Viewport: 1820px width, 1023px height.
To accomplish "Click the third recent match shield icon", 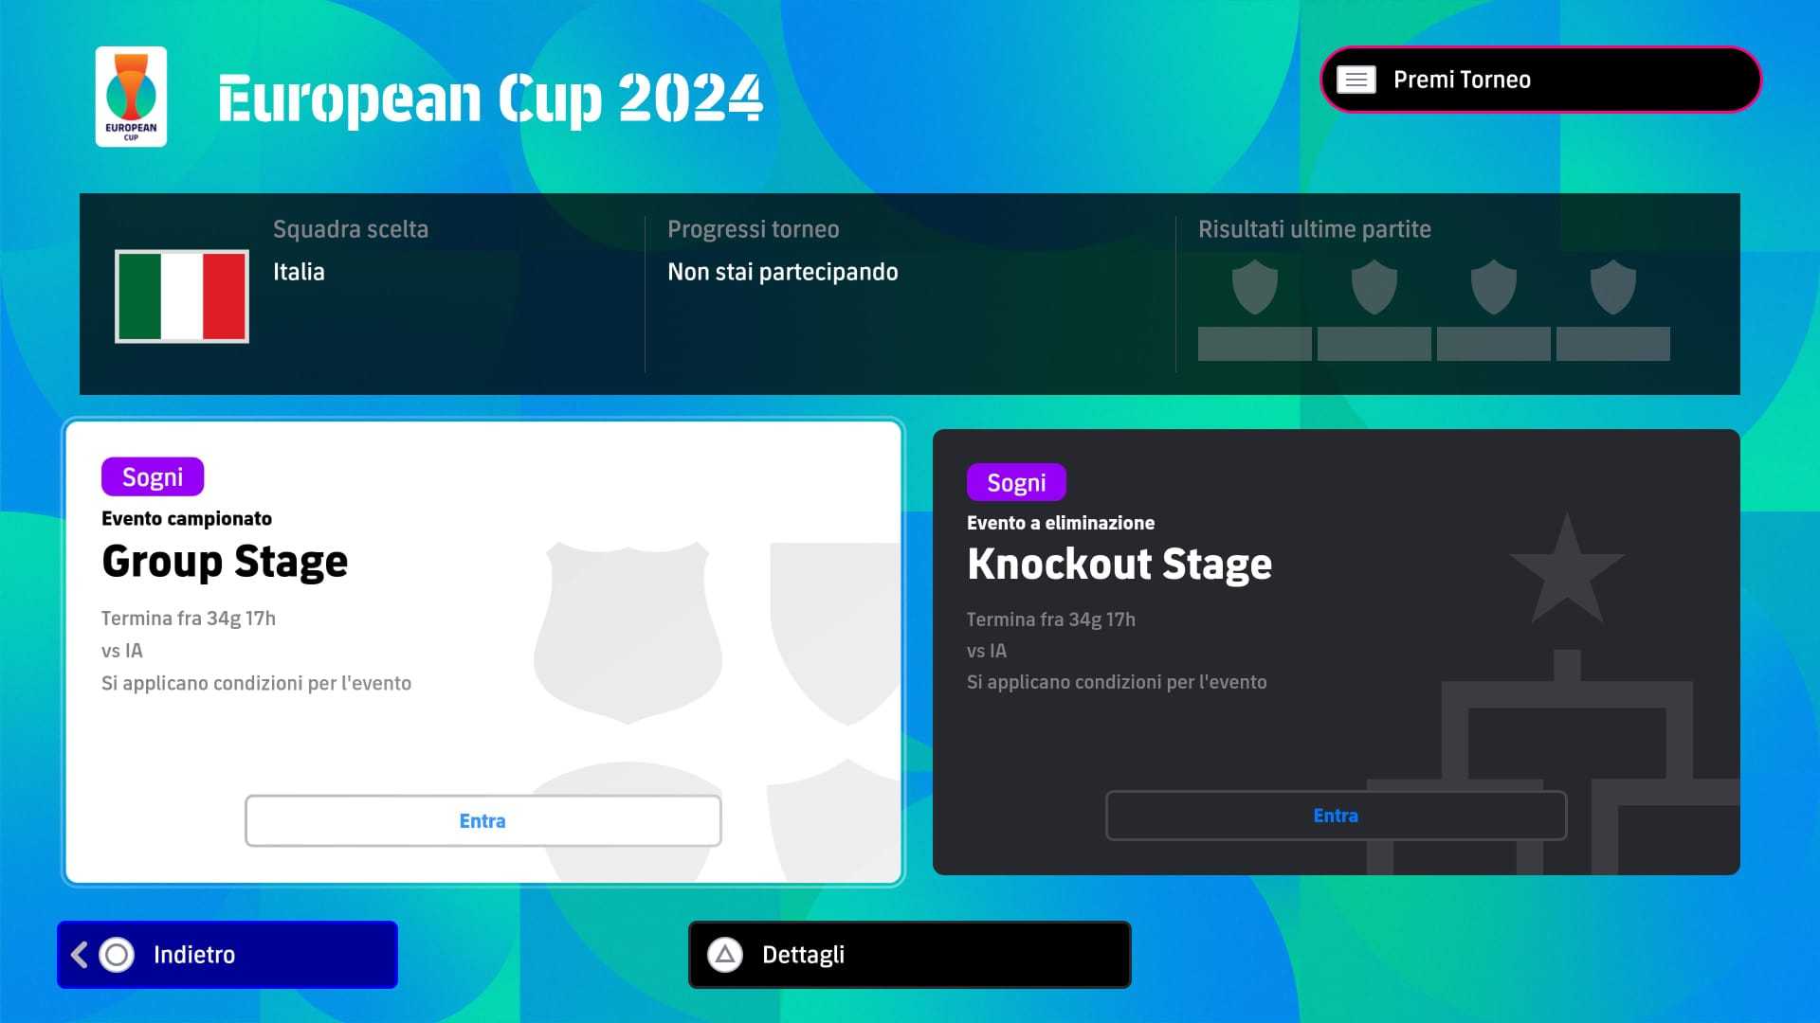I will (x=1493, y=287).
